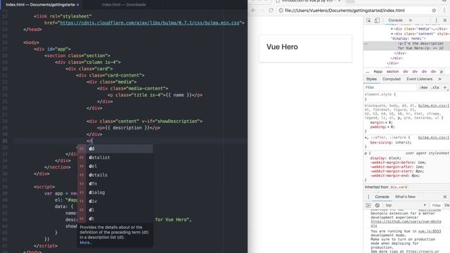Open bulma.min.css:1 link beside blockquote rule
Screen dimensions: 450x253
point(434,106)
